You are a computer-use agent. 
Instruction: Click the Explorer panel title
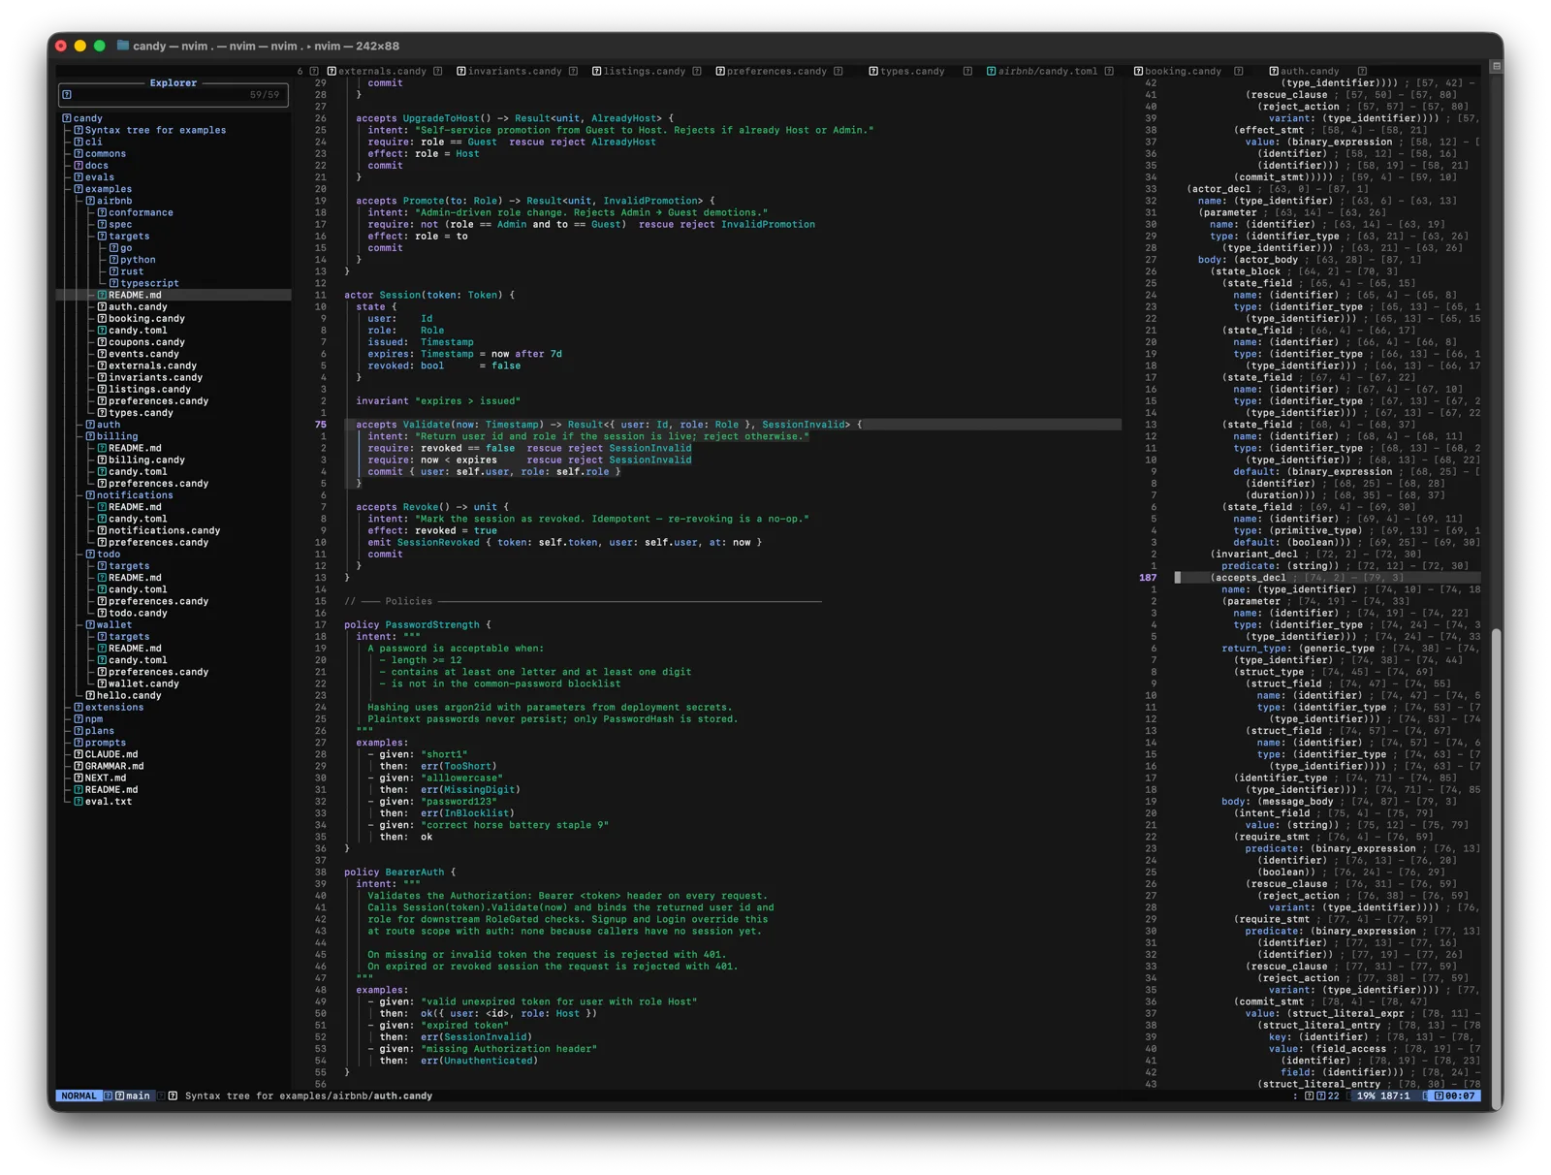point(174,82)
